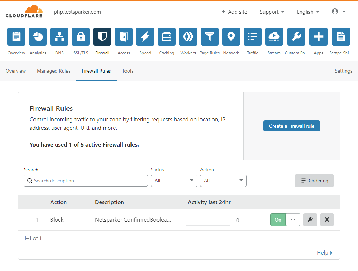Open the Tools tab

pyautogui.click(x=127, y=71)
